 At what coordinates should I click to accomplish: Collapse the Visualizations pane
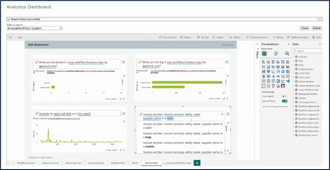click(x=288, y=44)
